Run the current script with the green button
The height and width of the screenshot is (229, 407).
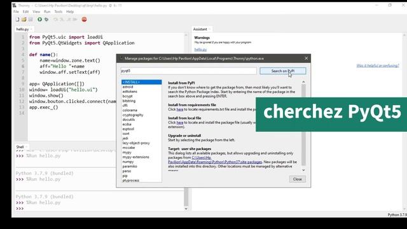39,20
